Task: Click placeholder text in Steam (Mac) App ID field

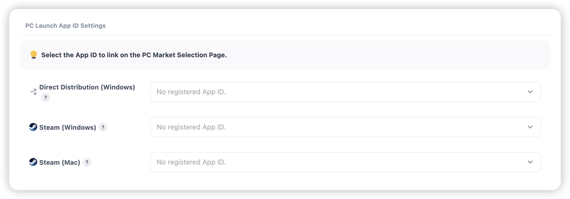Action: pyautogui.click(x=191, y=162)
